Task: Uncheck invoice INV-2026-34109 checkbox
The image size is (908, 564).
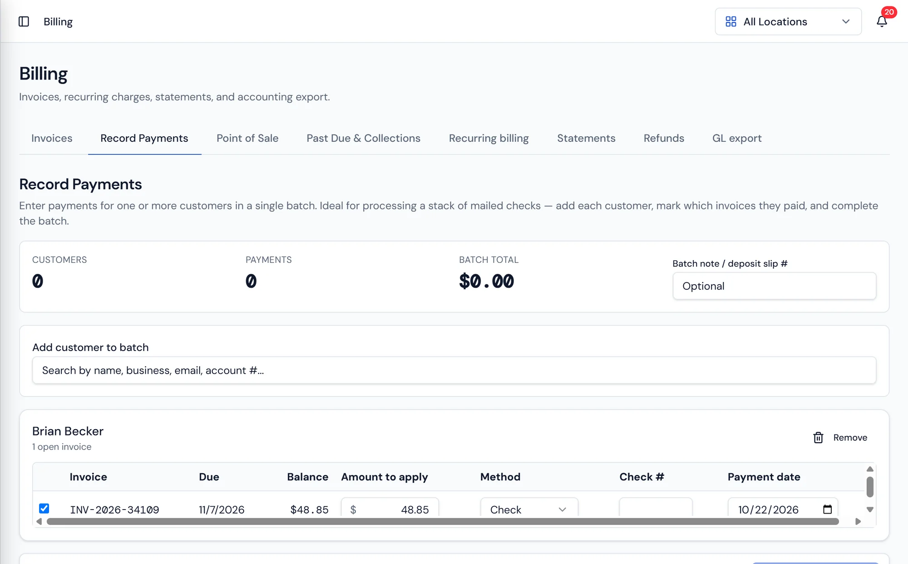Action: (44, 508)
